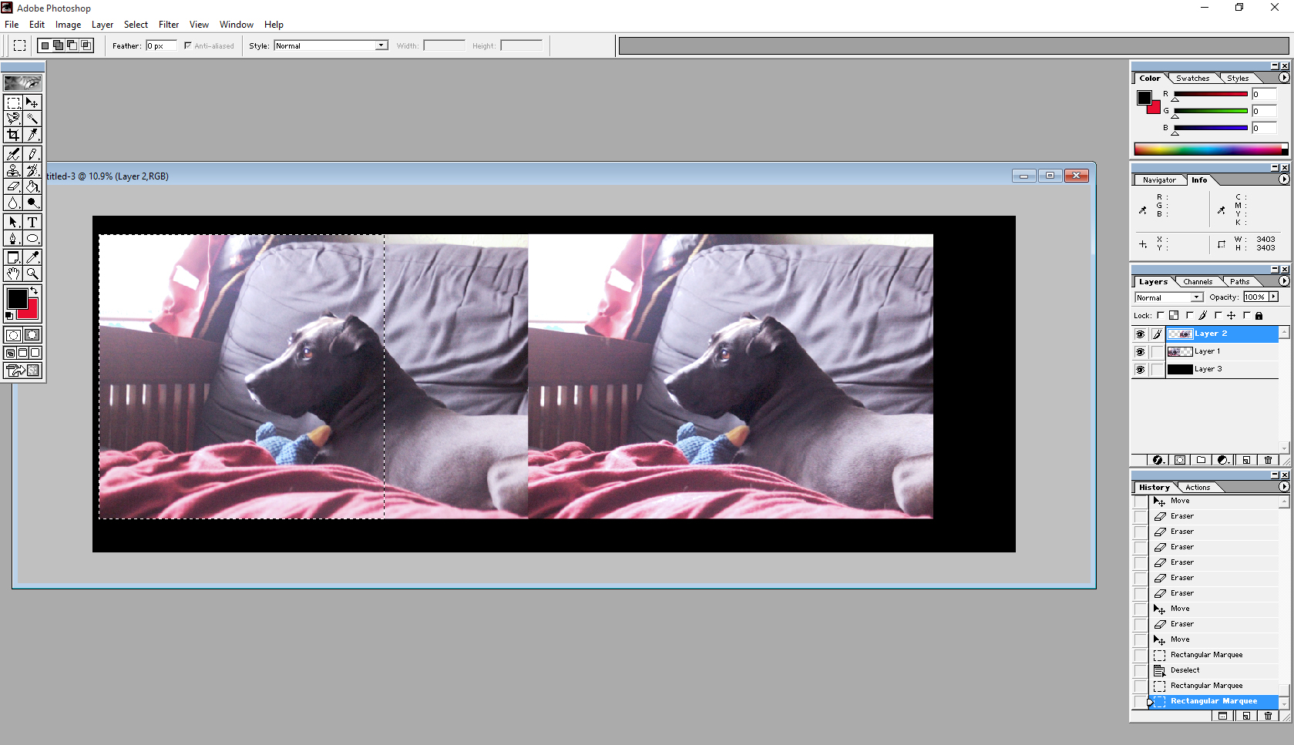Select the Airbrush tool

pos(13,154)
